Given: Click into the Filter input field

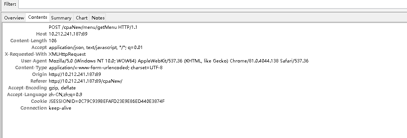Looking at the screenshot, I should point(213,4).
